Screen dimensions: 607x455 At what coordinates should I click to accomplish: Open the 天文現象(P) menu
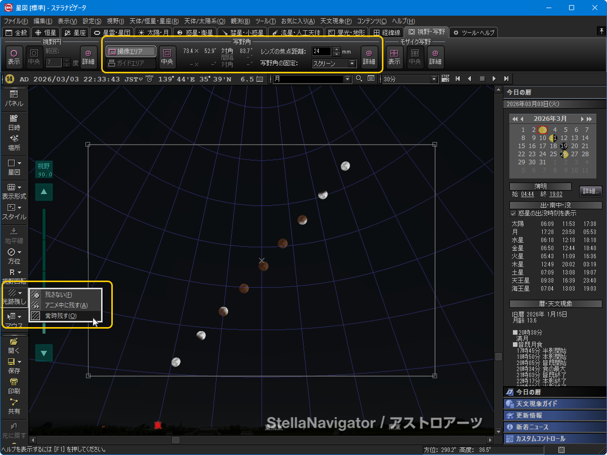(x=337, y=21)
